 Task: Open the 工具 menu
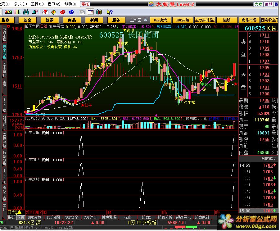pos(37,4)
